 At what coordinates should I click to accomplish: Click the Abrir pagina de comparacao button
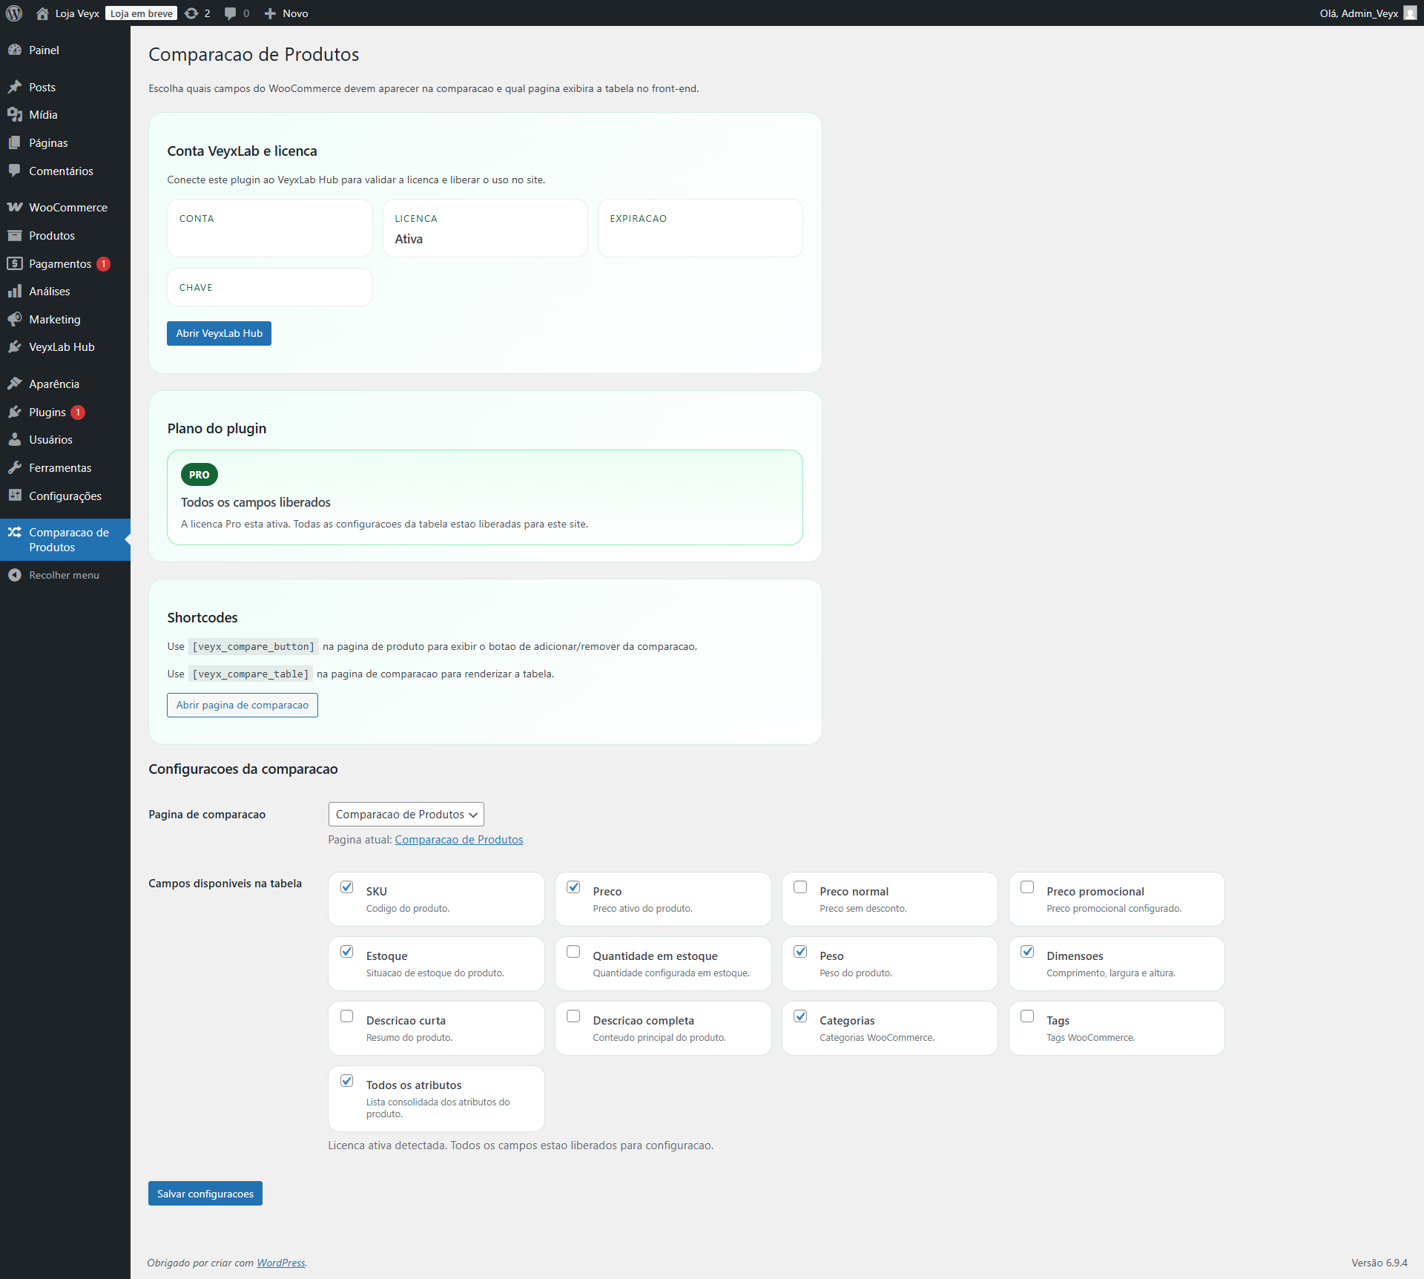tap(243, 706)
